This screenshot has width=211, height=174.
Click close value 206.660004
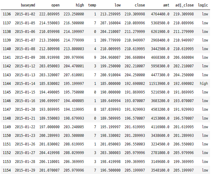(135, 57)
